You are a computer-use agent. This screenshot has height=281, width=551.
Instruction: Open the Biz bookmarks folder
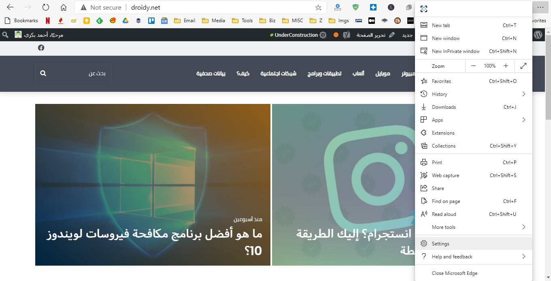pyautogui.click(x=268, y=21)
